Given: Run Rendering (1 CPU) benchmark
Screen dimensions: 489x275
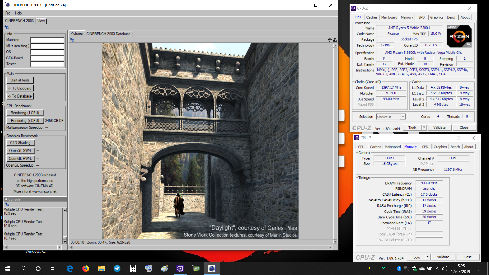Looking at the screenshot, I should (x=25, y=113).
